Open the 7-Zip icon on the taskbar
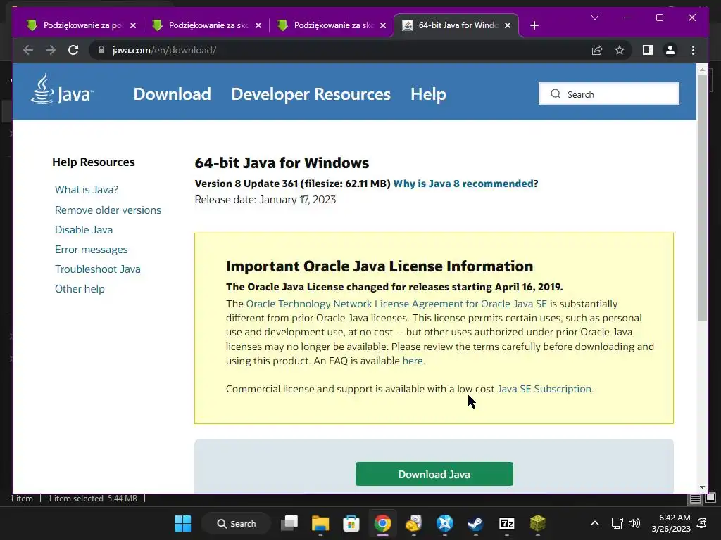Screen dimensions: 721x540 point(506,523)
